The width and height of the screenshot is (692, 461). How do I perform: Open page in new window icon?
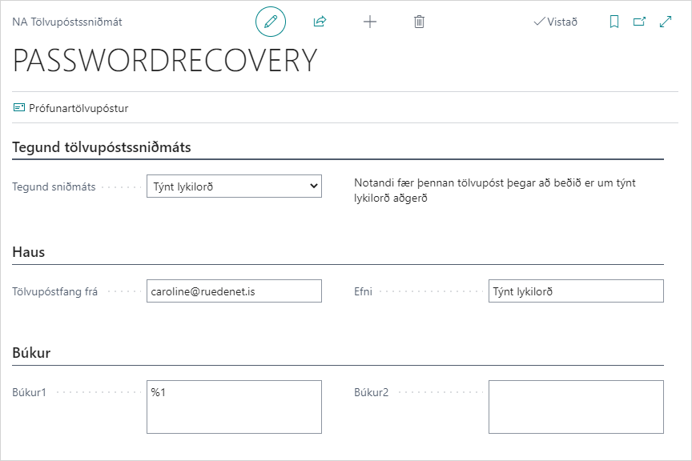point(639,22)
